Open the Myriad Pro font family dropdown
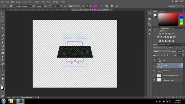The height and width of the screenshot is (104, 185). click(x=34, y=6)
